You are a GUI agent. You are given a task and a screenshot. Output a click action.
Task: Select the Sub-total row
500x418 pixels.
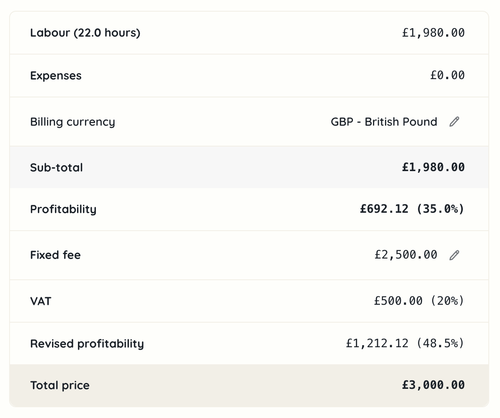pos(250,167)
